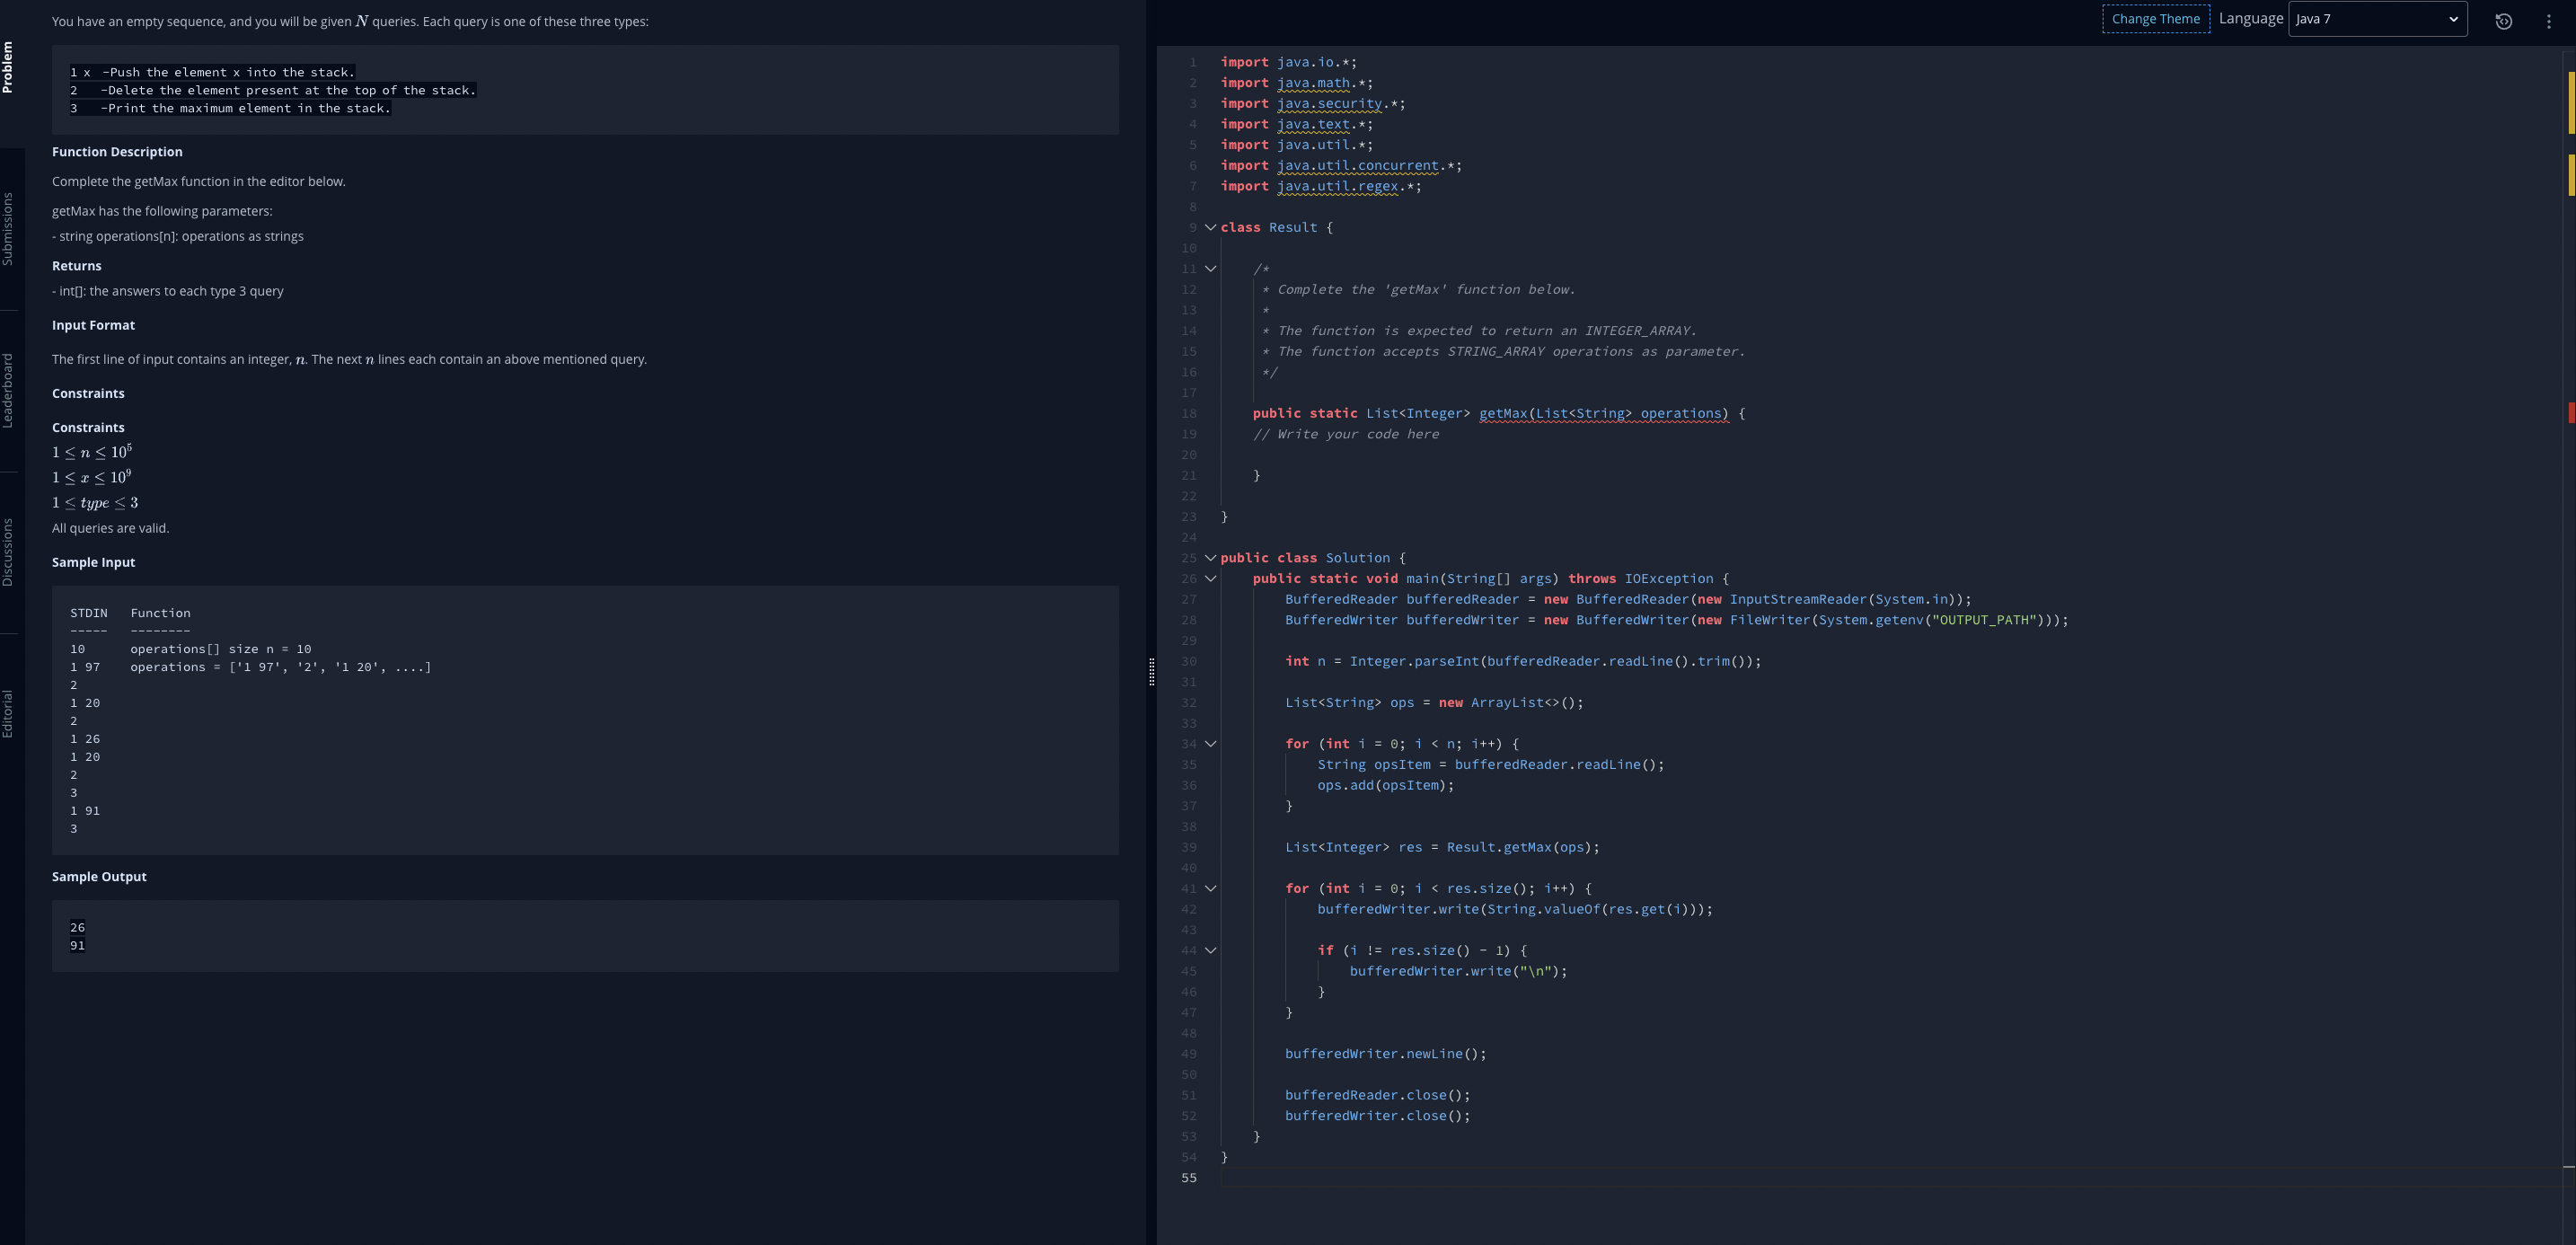Image resolution: width=2576 pixels, height=1245 pixels.
Task: Click the reset code history icon
Action: pos(2503,21)
